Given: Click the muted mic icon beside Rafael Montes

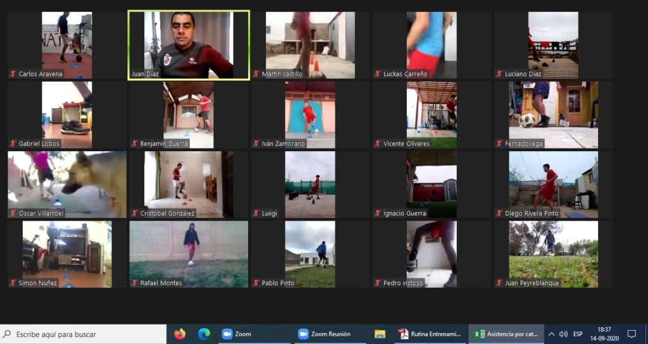Looking at the screenshot, I should 134,283.
